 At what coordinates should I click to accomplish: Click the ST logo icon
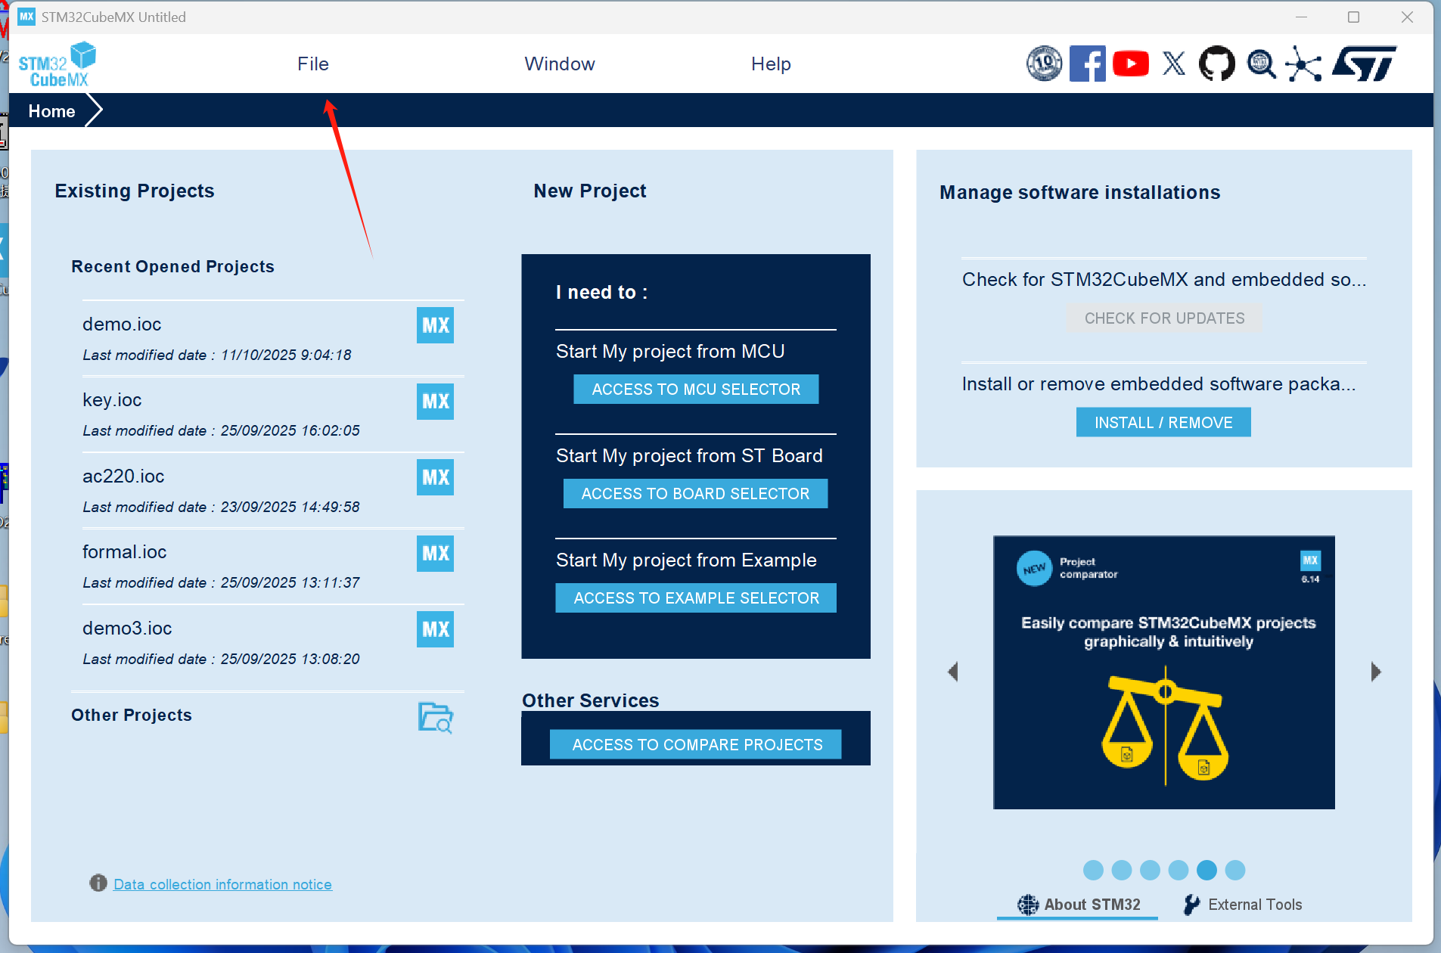click(1365, 64)
